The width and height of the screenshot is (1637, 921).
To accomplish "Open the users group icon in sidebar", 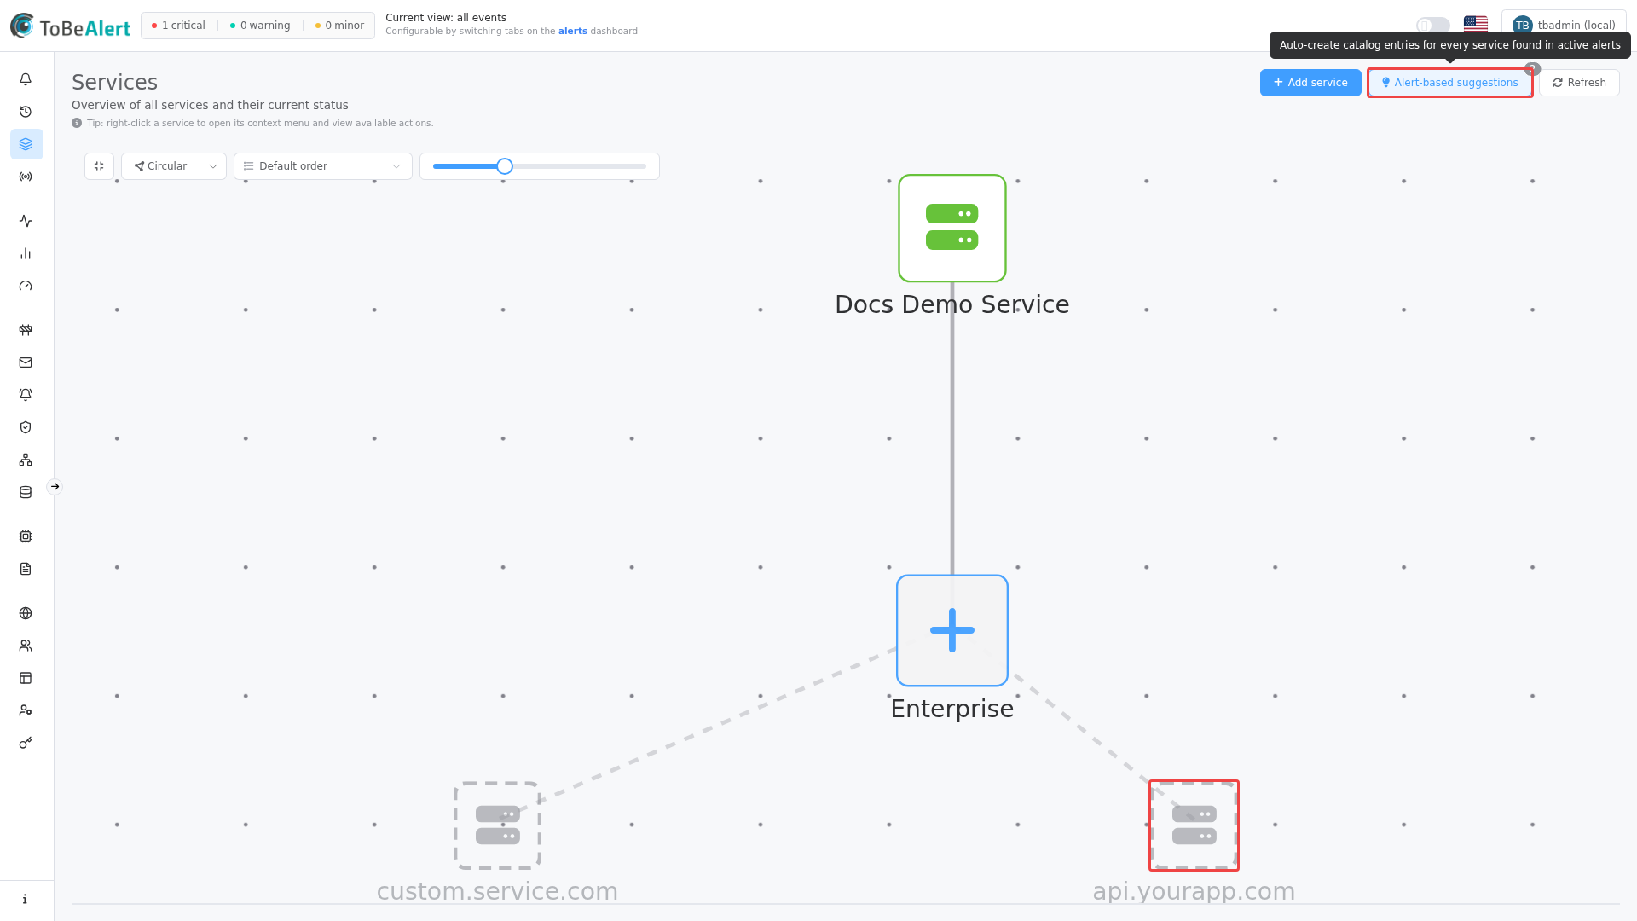I will click(x=26, y=646).
